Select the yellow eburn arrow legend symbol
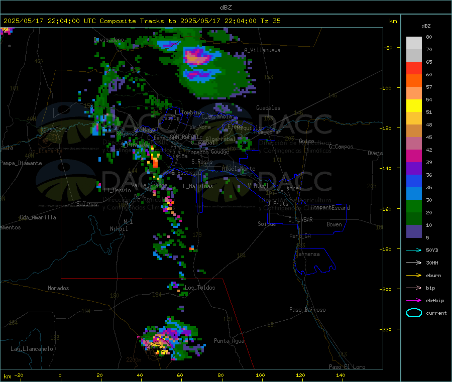 [414, 276]
